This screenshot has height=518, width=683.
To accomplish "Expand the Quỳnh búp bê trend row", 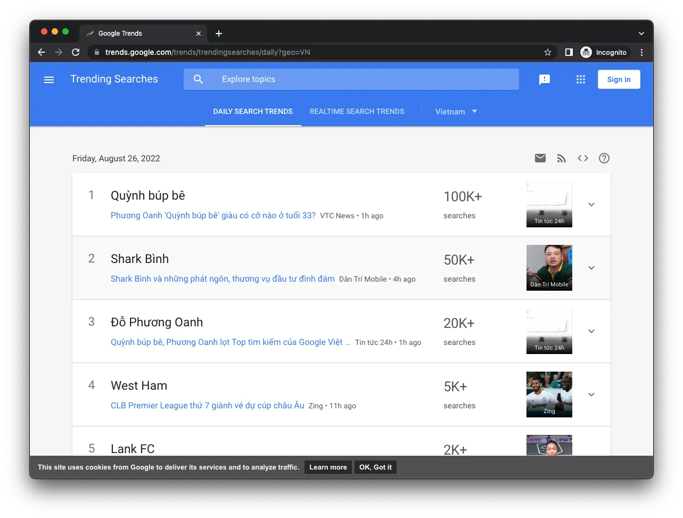I will pyautogui.click(x=591, y=204).
